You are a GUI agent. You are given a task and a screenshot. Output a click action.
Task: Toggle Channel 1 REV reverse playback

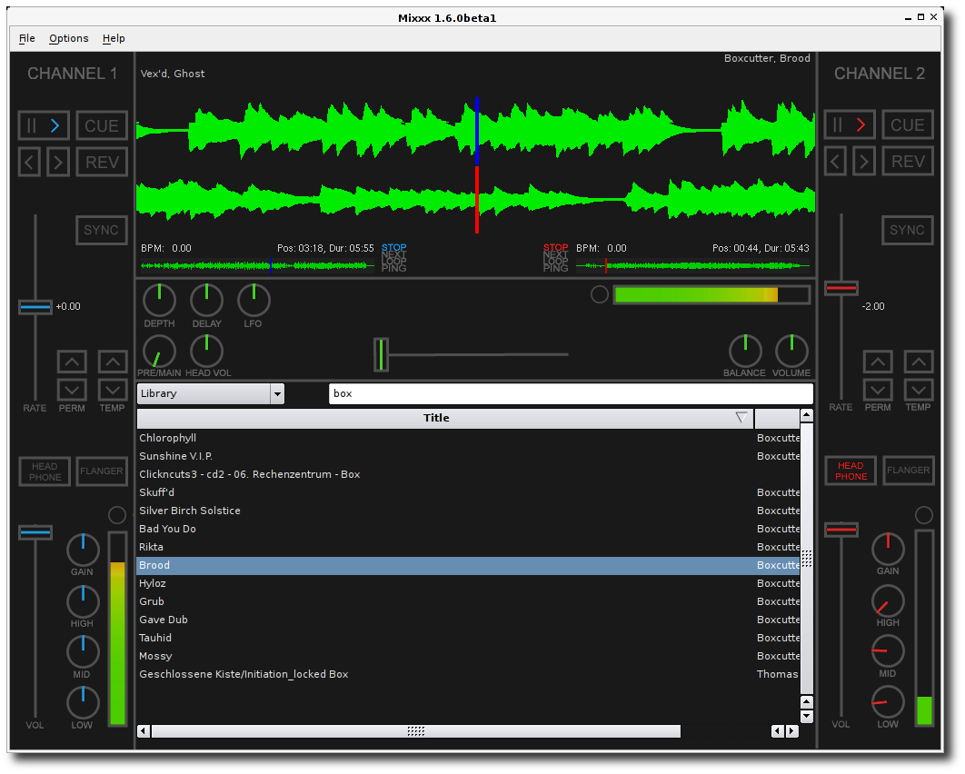pos(102,163)
